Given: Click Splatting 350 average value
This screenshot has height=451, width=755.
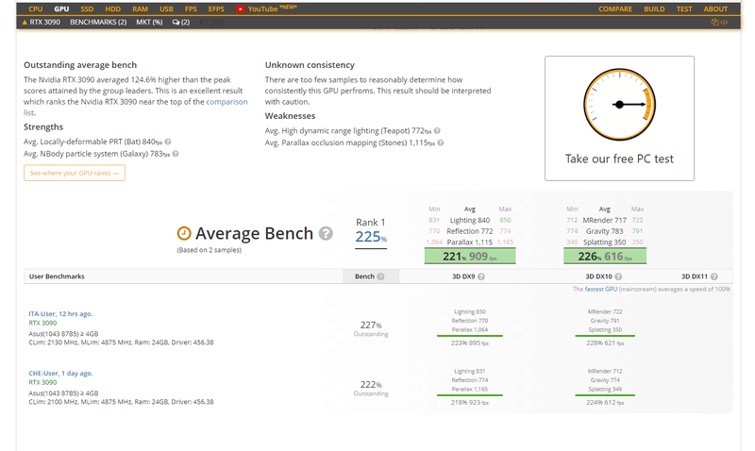Looking at the screenshot, I should (x=604, y=242).
